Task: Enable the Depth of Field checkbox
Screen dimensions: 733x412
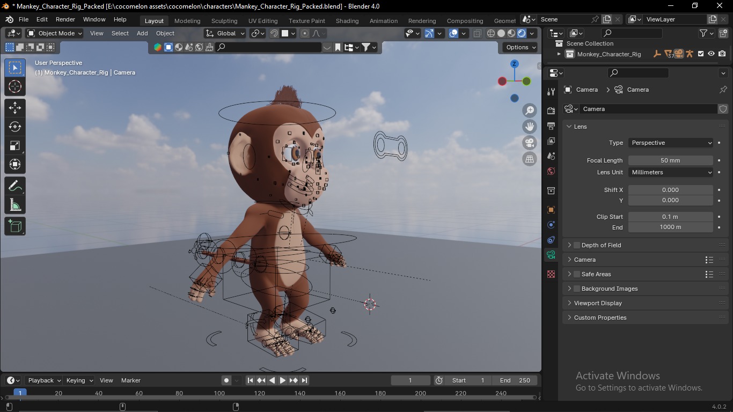Action: coord(577,245)
